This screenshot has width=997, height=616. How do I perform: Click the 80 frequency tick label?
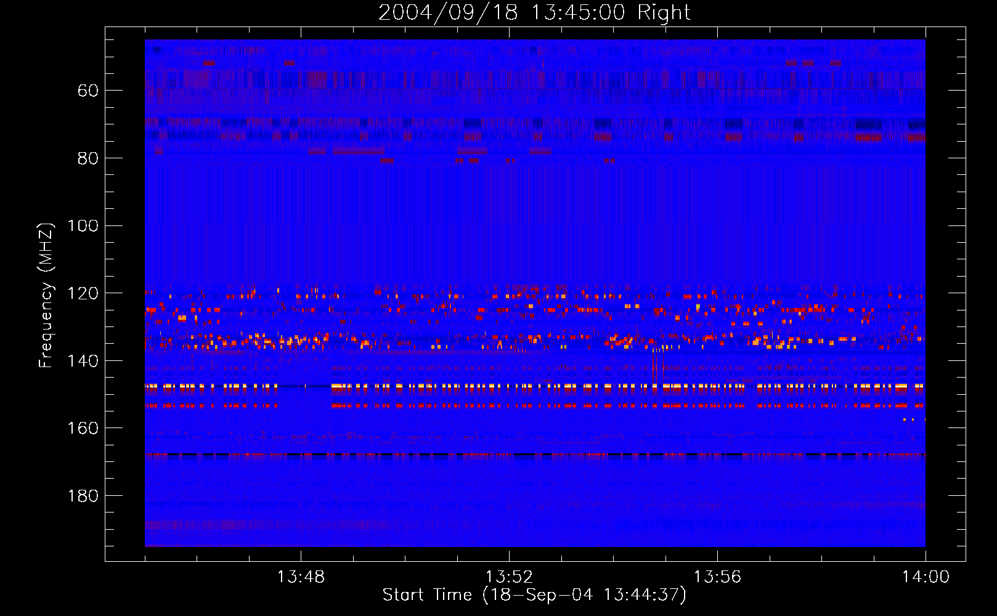pyautogui.click(x=88, y=159)
